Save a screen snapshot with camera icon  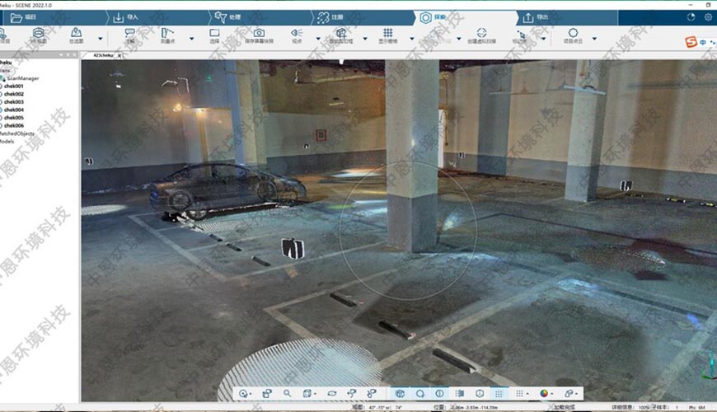point(259,35)
